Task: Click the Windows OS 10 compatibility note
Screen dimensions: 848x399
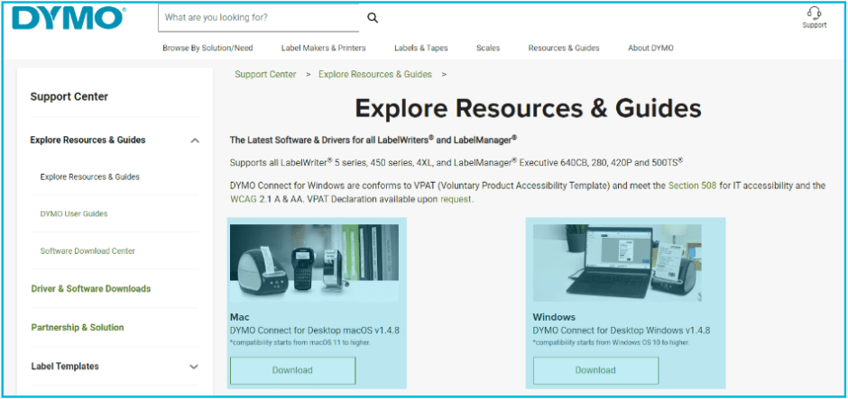Action: [x=611, y=343]
